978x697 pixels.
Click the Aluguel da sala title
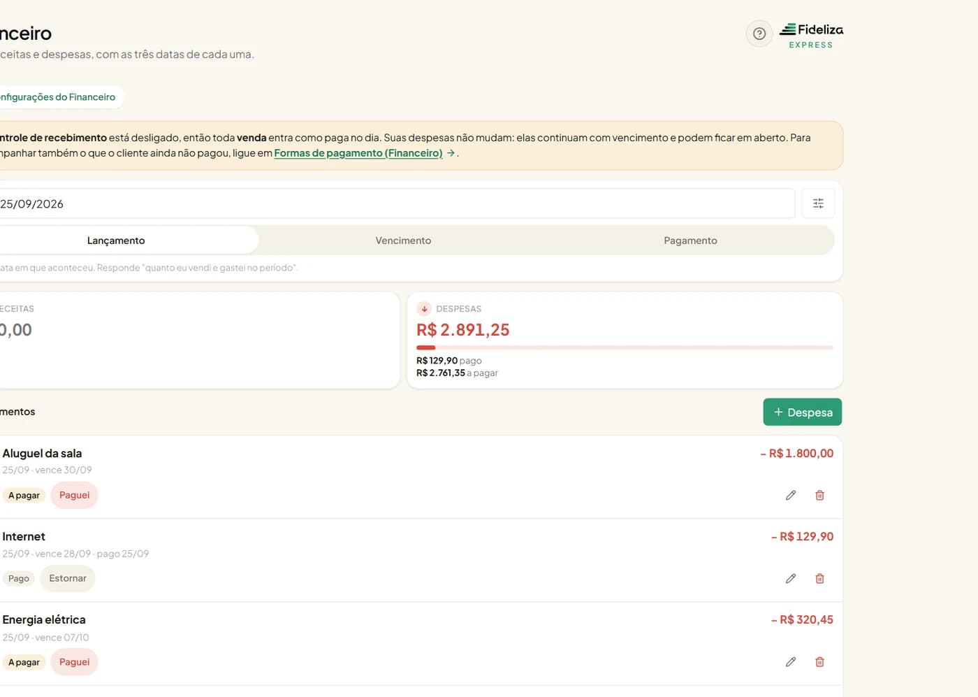click(42, 454)
